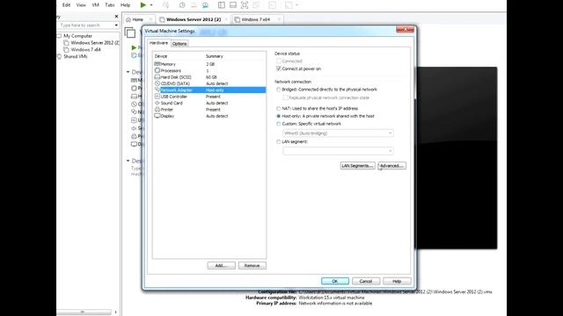
Task: Open the Edit menu
Action: 66,5
